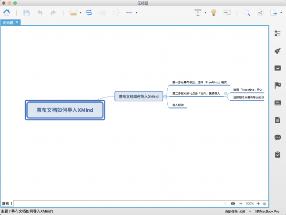Screen dimensions: 286x215
Task: Click the export document icon
Action: [x=274, y=12]
